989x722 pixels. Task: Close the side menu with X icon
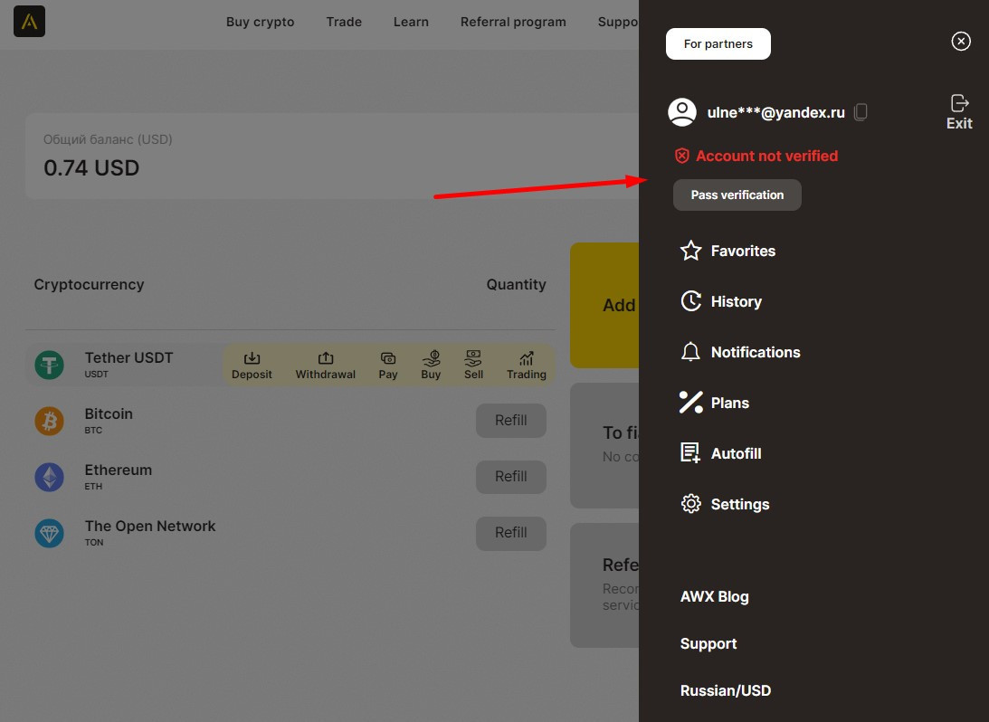pyautogui.click(x=961, y=42)
